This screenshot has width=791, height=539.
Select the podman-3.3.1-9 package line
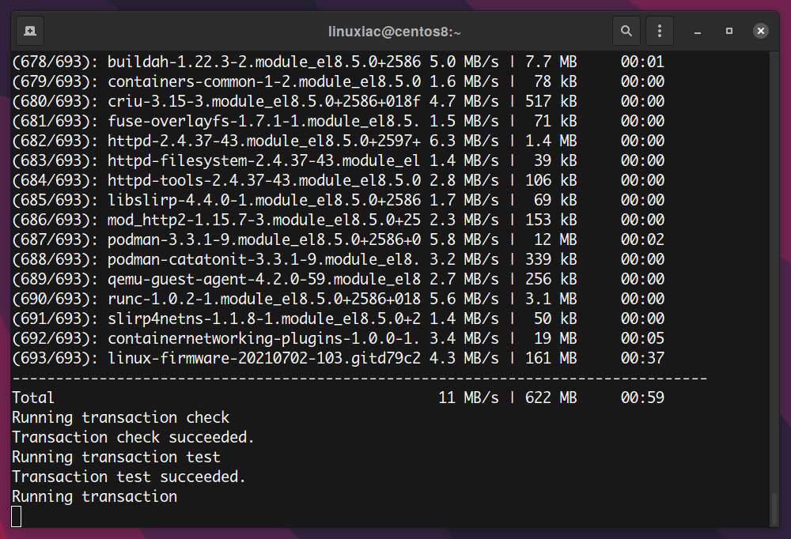pos(338,239)
